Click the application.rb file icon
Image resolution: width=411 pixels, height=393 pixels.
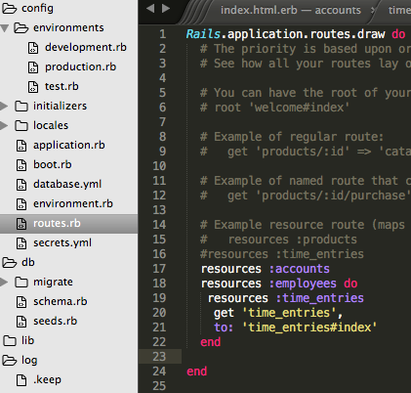coord(21,146)
